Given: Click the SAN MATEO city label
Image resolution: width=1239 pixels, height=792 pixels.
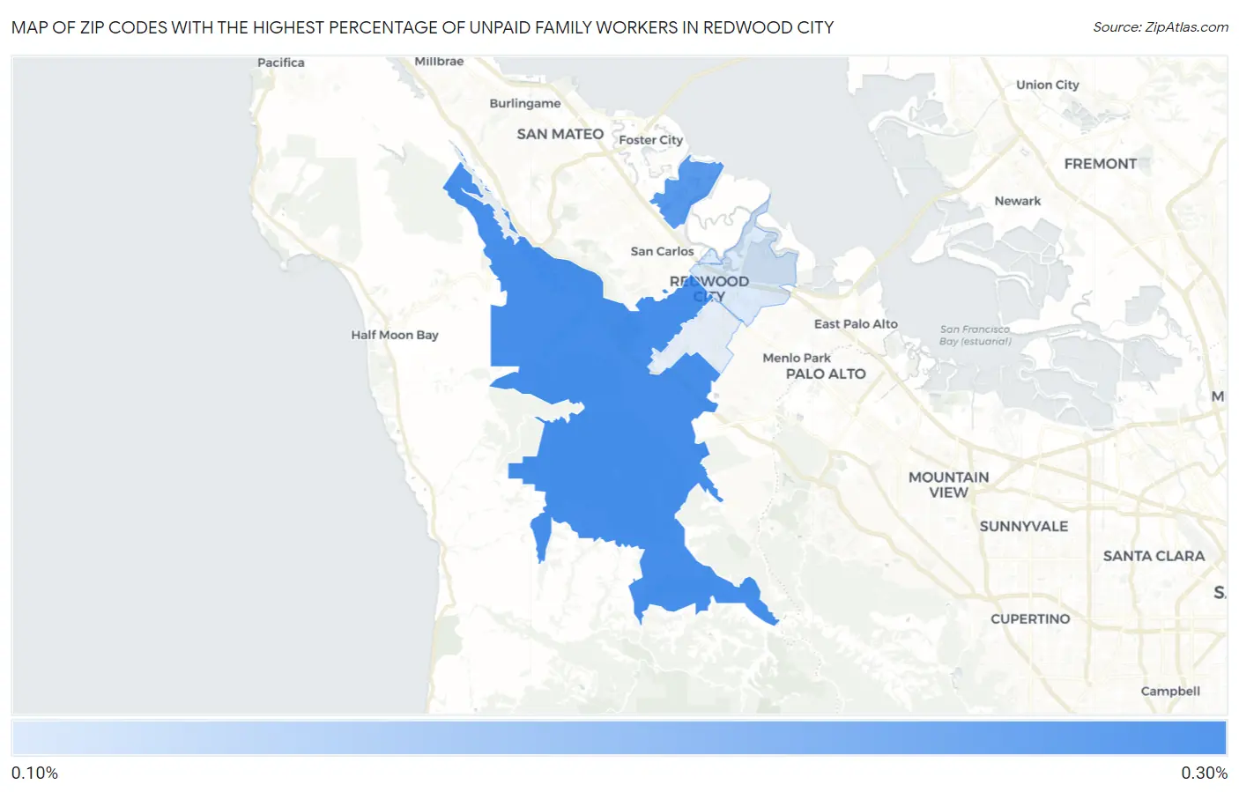Looking at the screenshot, I should point(560,134).
